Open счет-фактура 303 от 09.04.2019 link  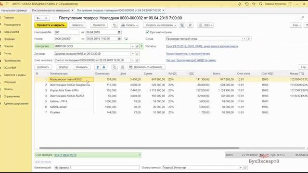[65, 155]
